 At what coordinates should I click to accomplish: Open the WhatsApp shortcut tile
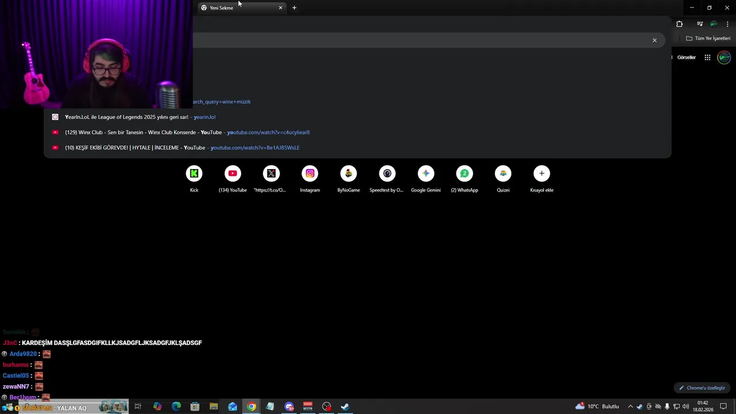[465, 179]
